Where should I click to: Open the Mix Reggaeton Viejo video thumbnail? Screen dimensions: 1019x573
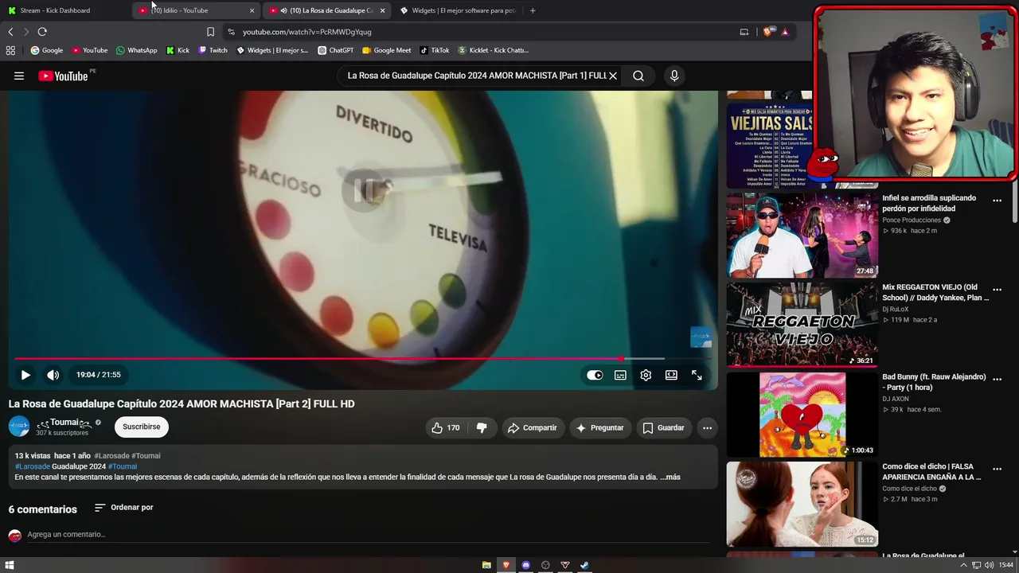tap(802, 325)
